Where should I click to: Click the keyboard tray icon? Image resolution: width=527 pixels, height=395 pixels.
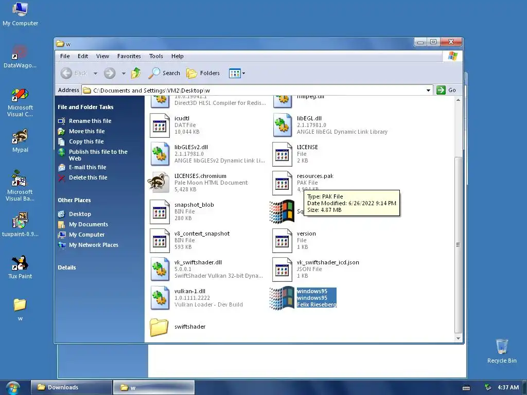(466, 388)
